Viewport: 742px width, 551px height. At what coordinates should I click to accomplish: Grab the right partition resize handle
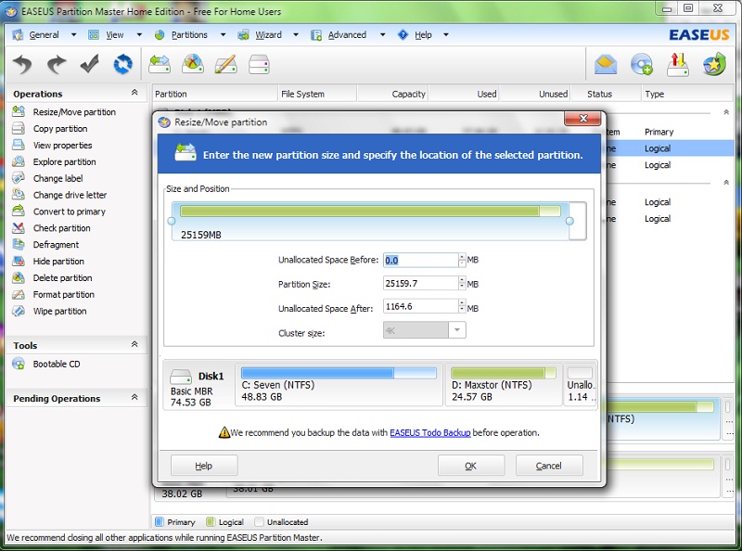569,221
